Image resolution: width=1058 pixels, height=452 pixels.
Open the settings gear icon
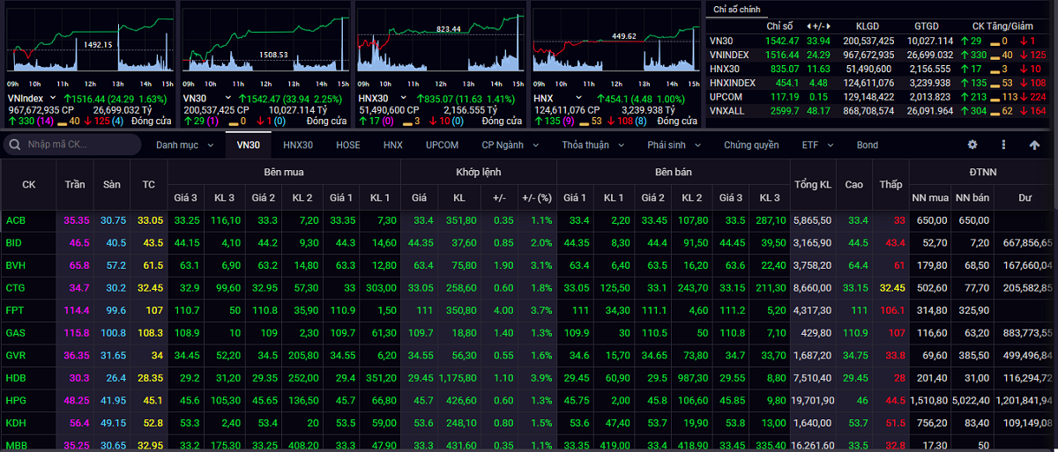click(972, 144)
